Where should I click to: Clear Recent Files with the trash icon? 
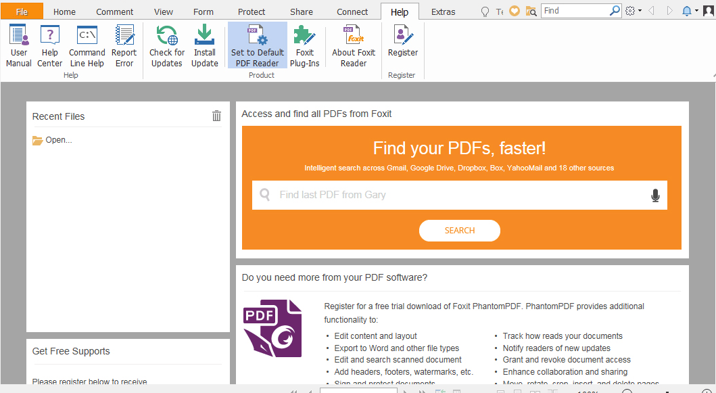pyautogui.click(x=216, y=116)
